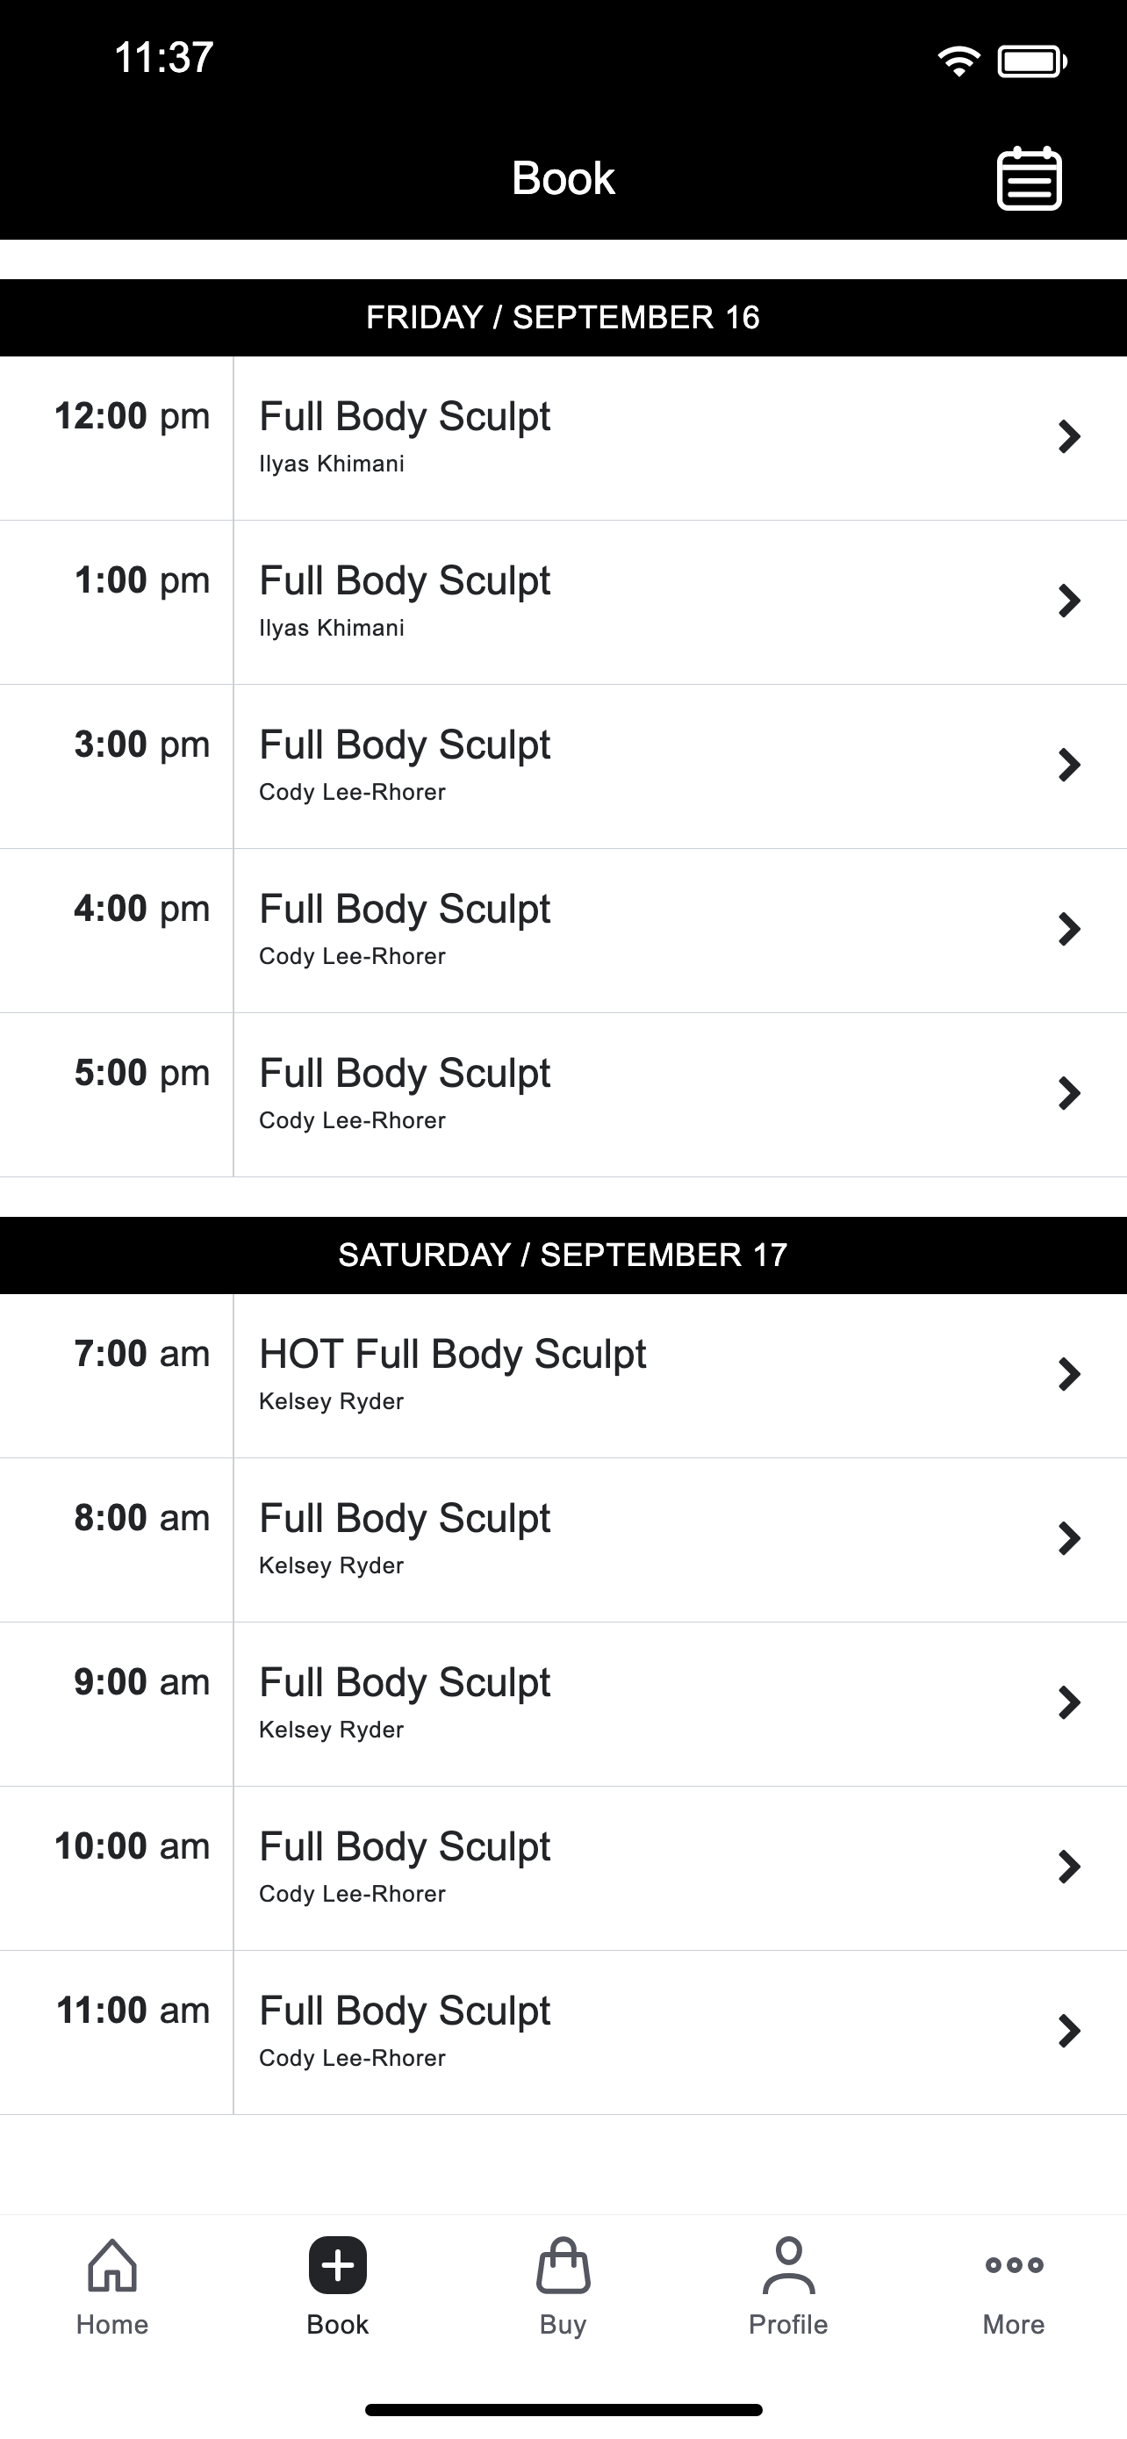The height and width of the screenshot is (2439, 1127).
Task: Expand the Friday 12:00 pm class chevron
Action: pos(1069,436)
